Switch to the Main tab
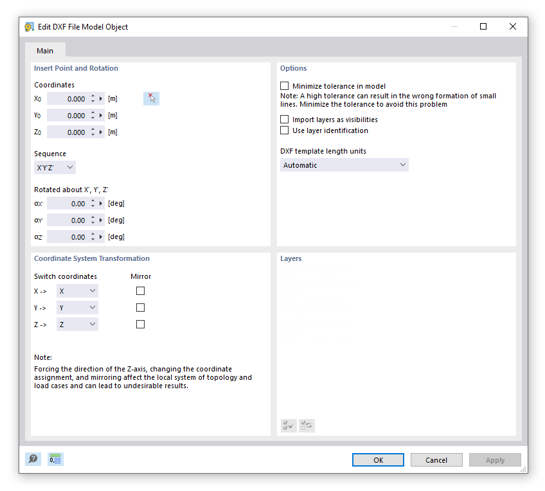 pos(45,50)
